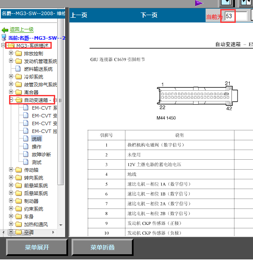Expand the 前悬架系统 folder
Viewport: 253px width, 262px height.
coord(11,185)
